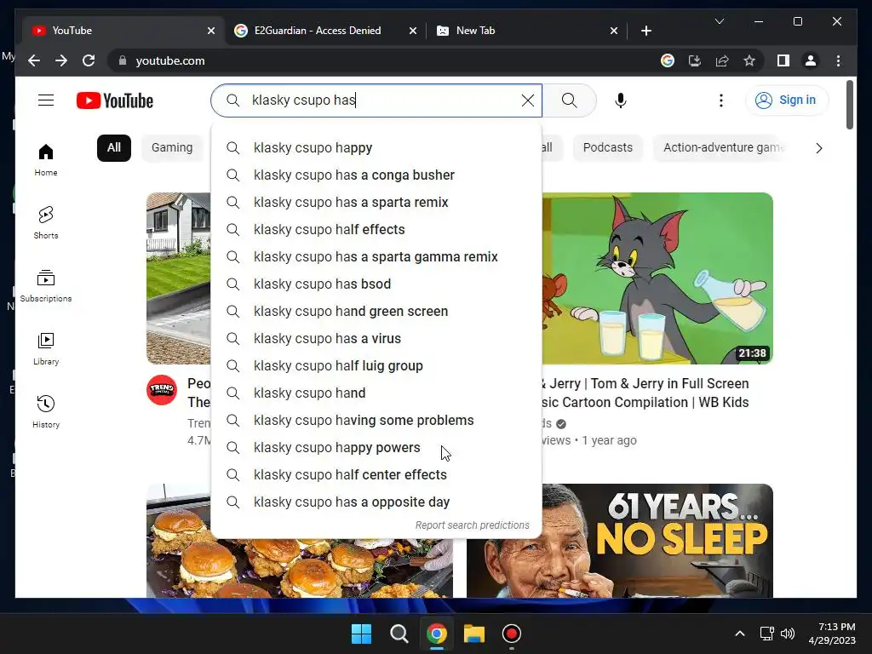Image resolution: width=872 pixels, height=654 pixels.
Task: Open the '61 Years No Sleep' thumbnail
Action: pos(620,541)
